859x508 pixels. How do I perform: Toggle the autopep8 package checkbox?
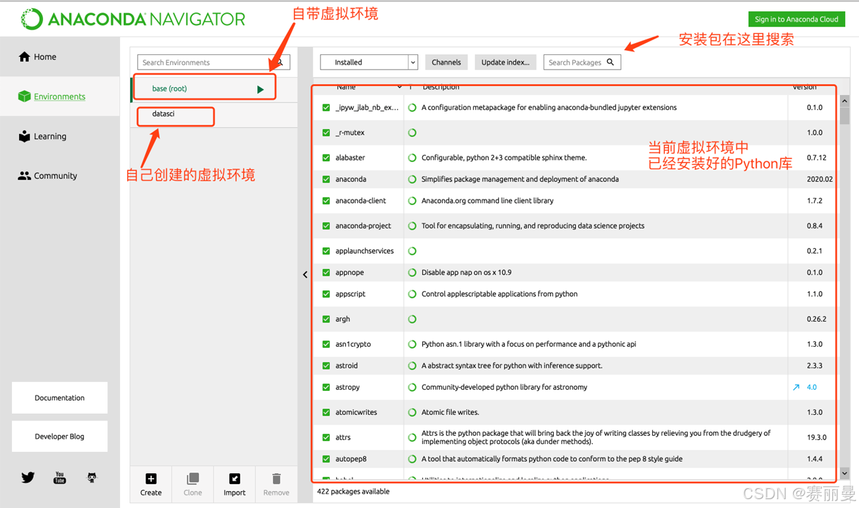tap(326, 459)
